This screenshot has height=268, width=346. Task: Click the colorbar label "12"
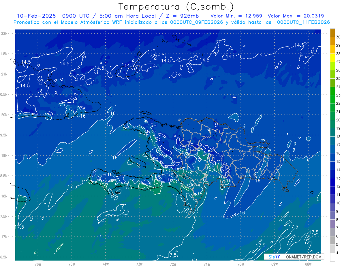338,186
